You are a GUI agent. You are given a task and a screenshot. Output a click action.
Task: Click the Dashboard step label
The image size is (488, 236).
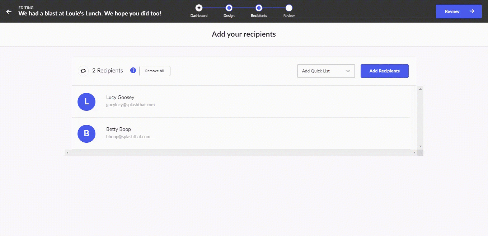199,16
